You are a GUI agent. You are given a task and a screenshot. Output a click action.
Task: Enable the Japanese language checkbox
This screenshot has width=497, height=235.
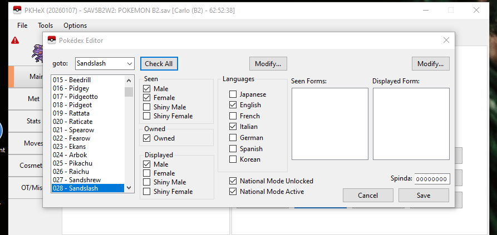pos(233,94)
